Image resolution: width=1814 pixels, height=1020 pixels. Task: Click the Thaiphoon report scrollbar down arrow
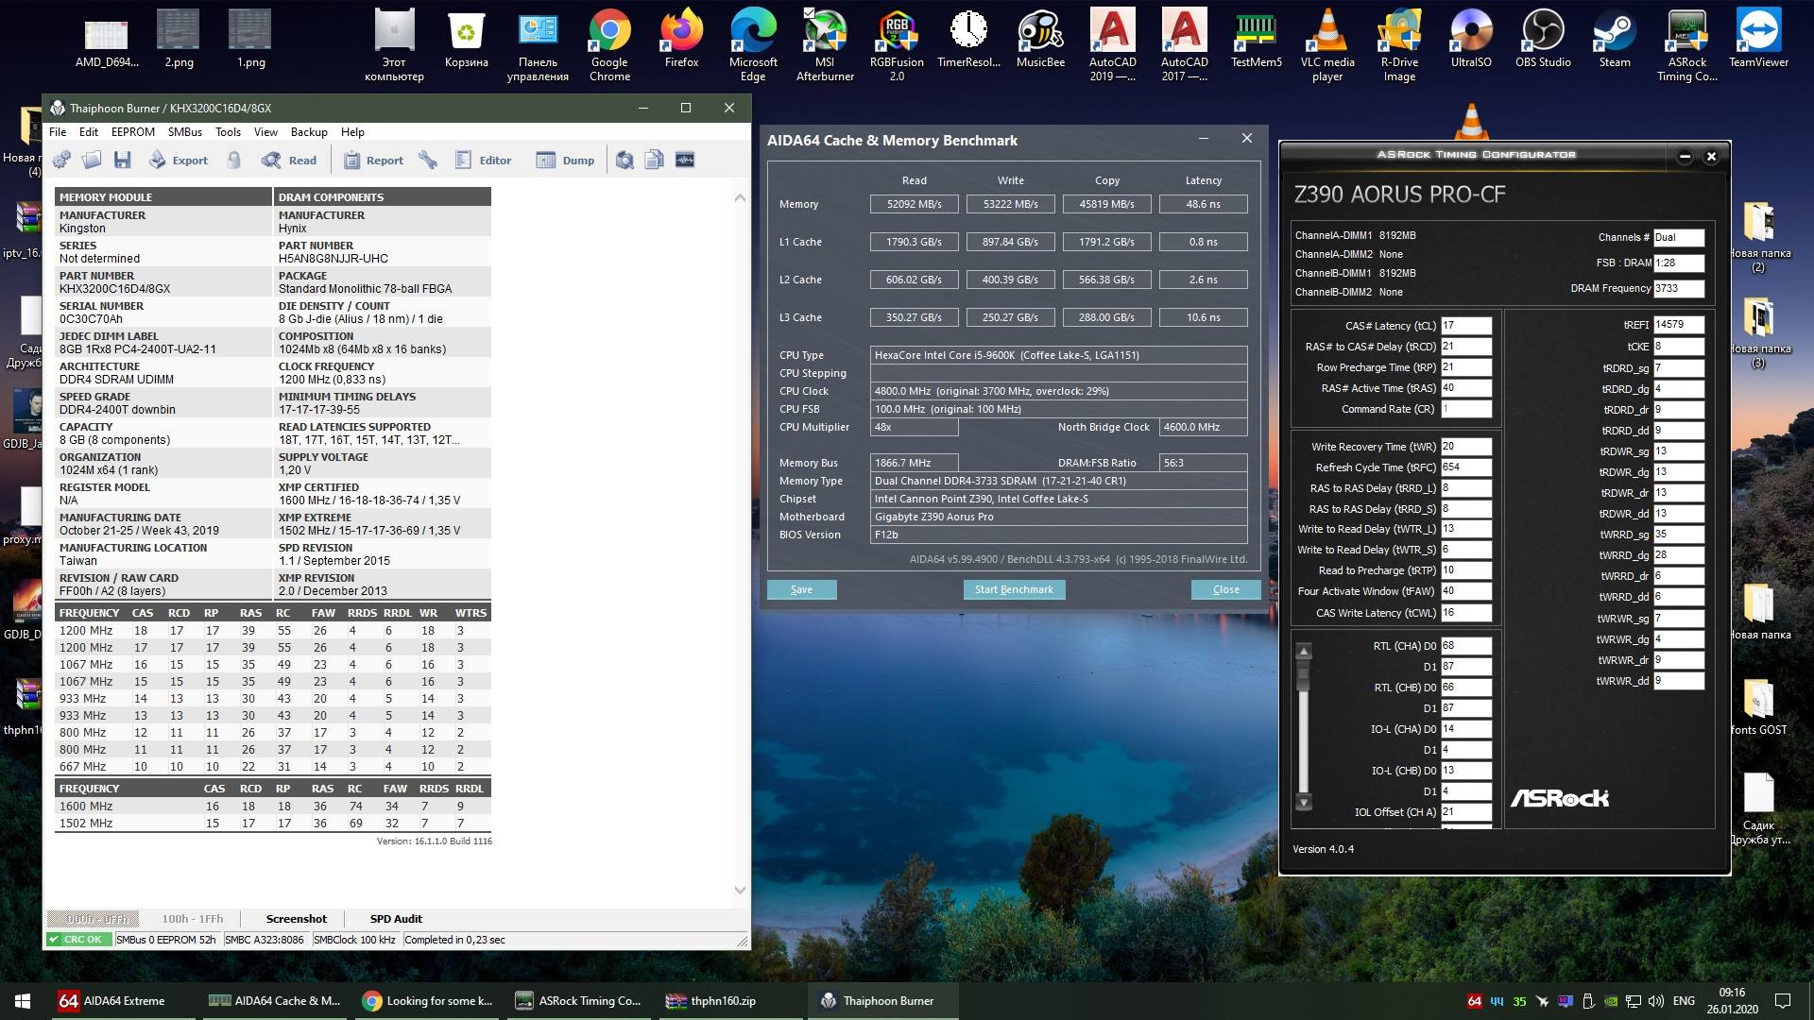pyautogui.click(x=740, y=890)
